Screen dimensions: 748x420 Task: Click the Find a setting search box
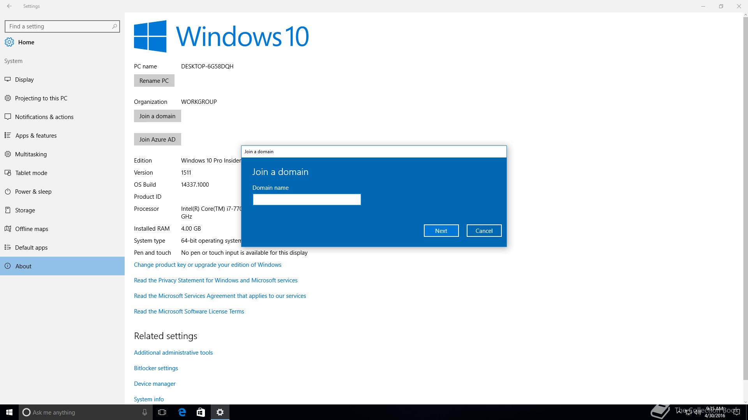pyautogui.click(x=62, y=26)
